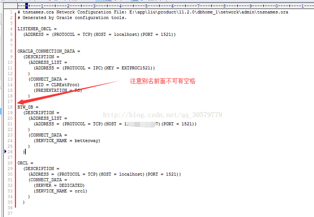Click line number 4 in the gutter
This screenshot has width=314, height=217.
11,29
